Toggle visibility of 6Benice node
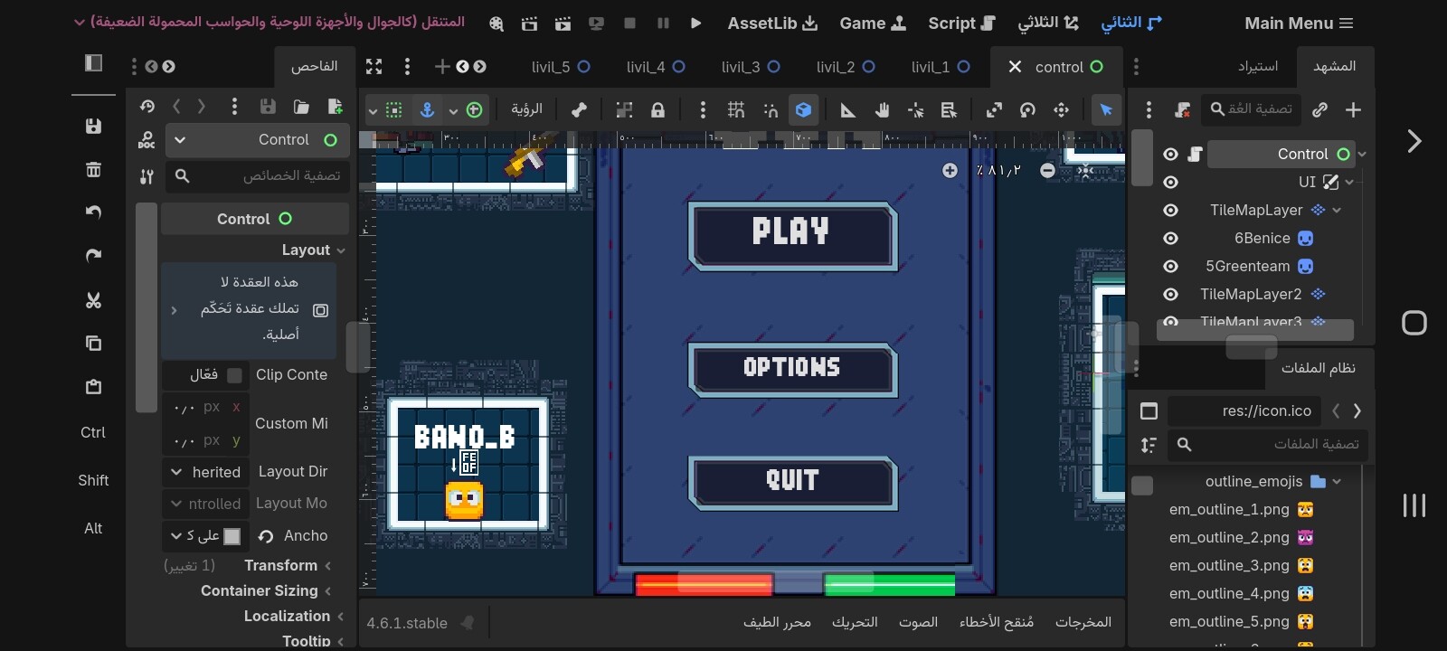Screen dimensions: 1447x651 1170,239
